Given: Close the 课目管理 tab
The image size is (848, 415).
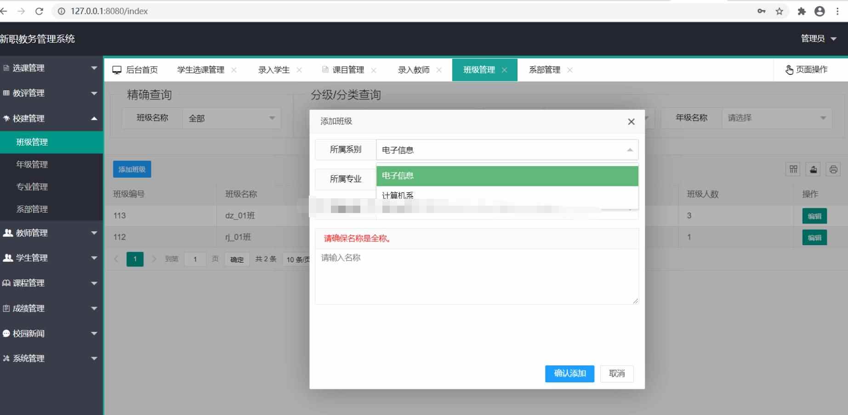Looking at the screenshot, I should [374, 70].
